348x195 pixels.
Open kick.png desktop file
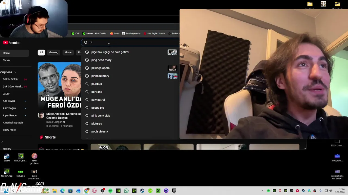click(x=20, y=173)
